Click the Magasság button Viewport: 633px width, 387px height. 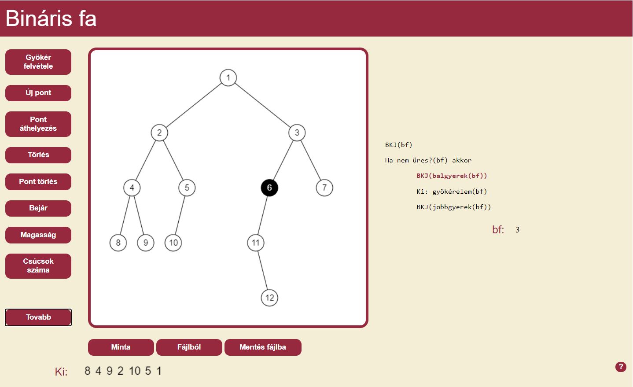click(x=38, y=235)
